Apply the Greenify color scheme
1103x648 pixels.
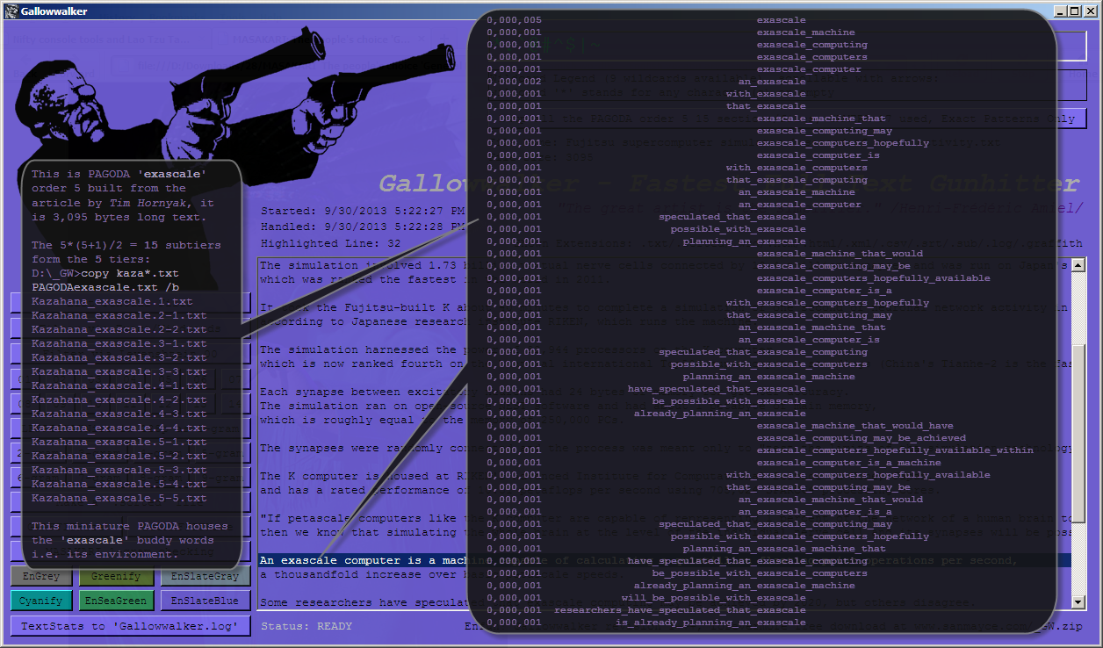coord(117,577)
